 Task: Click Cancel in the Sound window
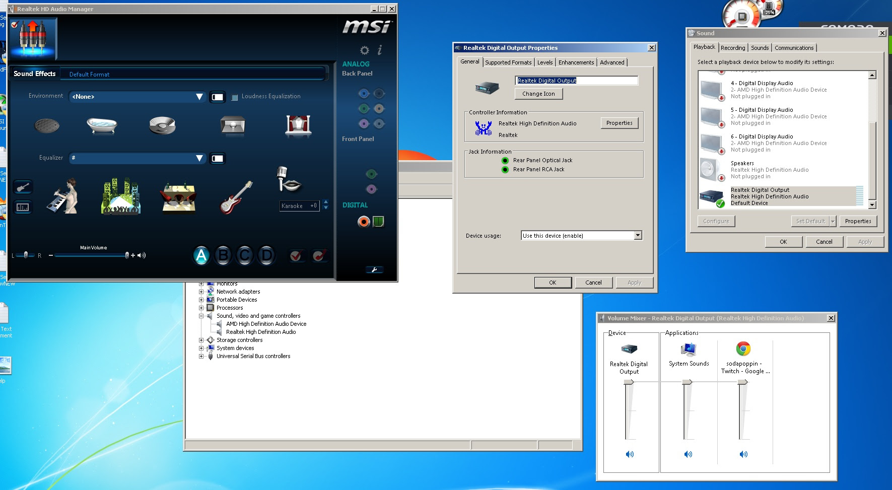[x=824, y=242]
